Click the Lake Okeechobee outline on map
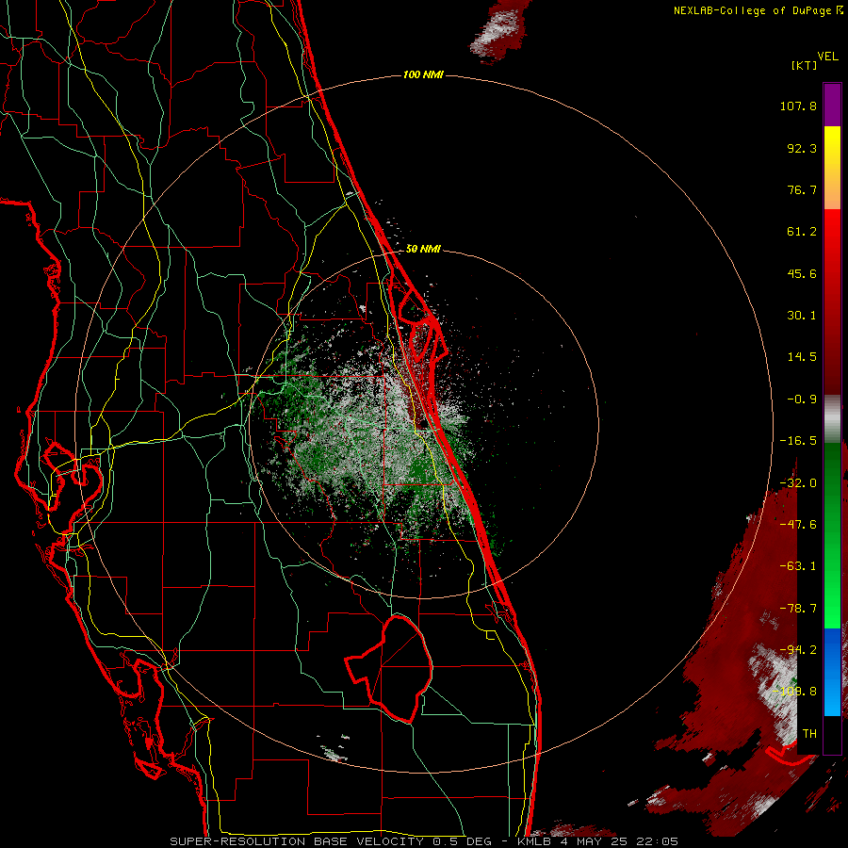The width and height of the screenshot is (848, 848). coord(389,668)
